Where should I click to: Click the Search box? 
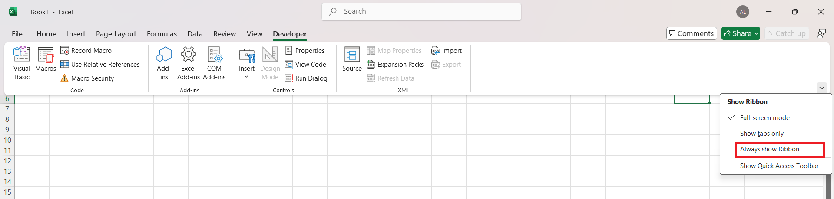(421, 12)
